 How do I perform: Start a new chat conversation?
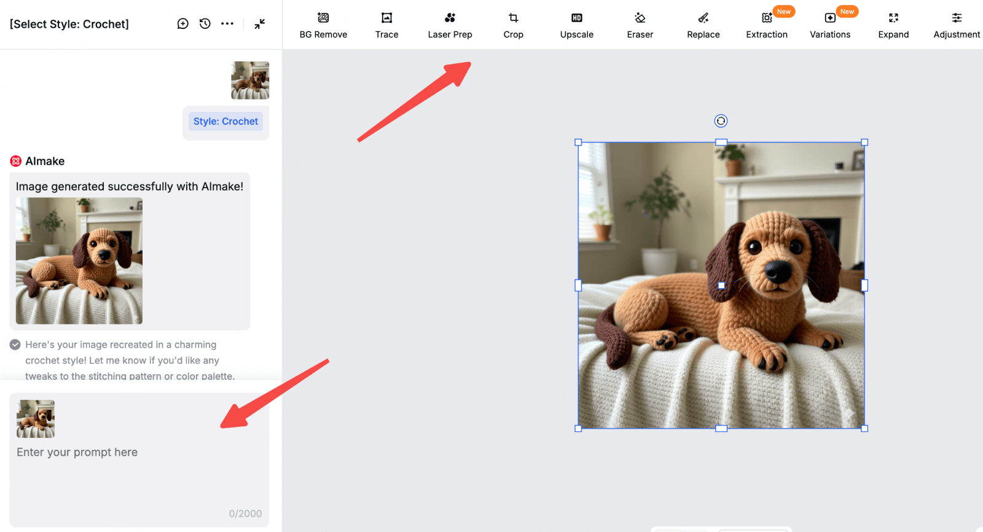(182, 24)
